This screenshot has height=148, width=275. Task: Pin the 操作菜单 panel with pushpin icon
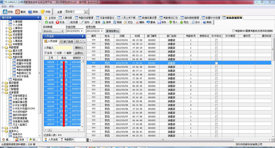(38, 17)
